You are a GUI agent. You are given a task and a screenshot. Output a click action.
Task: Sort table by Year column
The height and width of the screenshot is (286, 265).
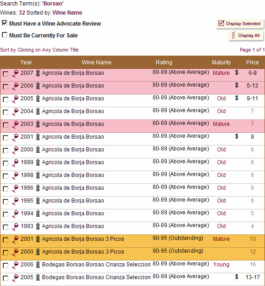point(26,62)
